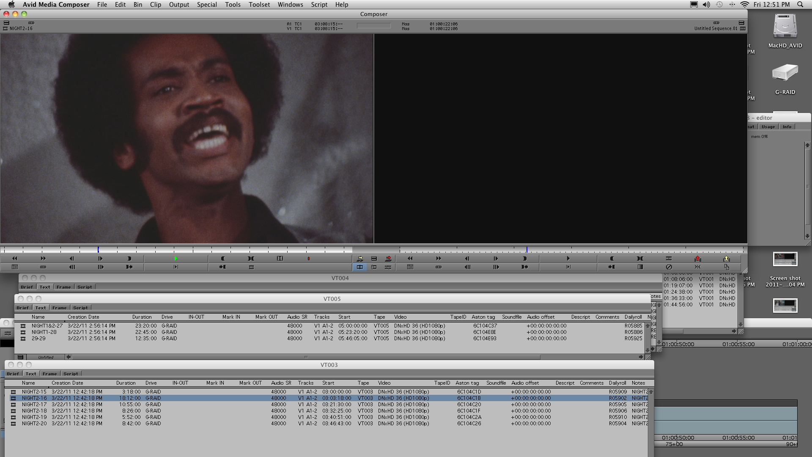Select the NIGHT2-18 clip in VT003 bin
The width and height of the screenshot is (812, 457).
click(34, 411)
